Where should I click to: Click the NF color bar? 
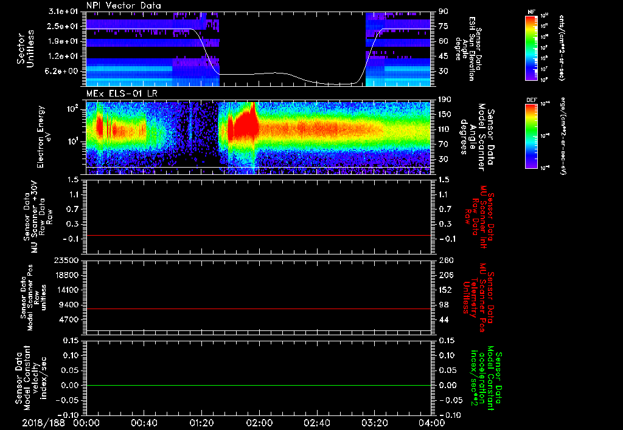pos(531,47)
